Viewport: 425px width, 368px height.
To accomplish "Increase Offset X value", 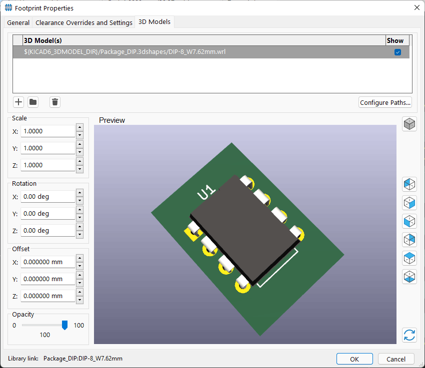I will click(x=79, y=259).
